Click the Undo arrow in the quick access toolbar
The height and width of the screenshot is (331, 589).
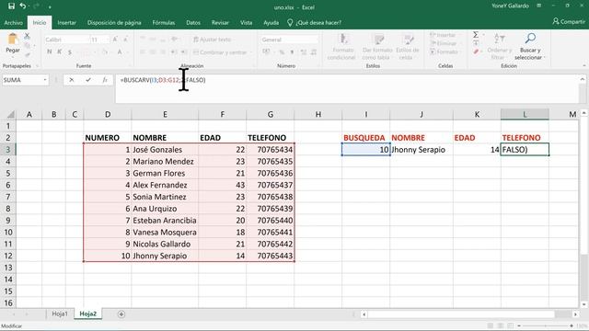point(23,6)
